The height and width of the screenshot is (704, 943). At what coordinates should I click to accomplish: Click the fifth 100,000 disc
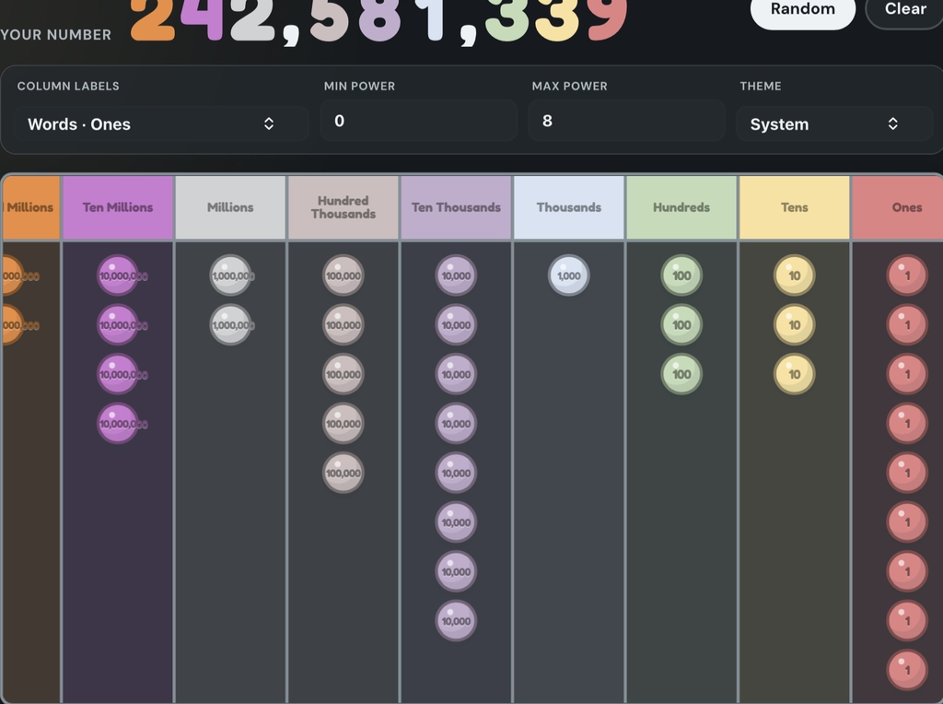click(x=343, y=473)
